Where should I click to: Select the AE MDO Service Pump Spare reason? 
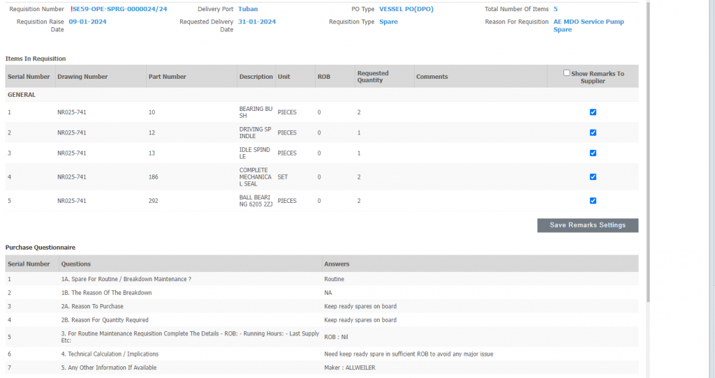pos(589,26)
